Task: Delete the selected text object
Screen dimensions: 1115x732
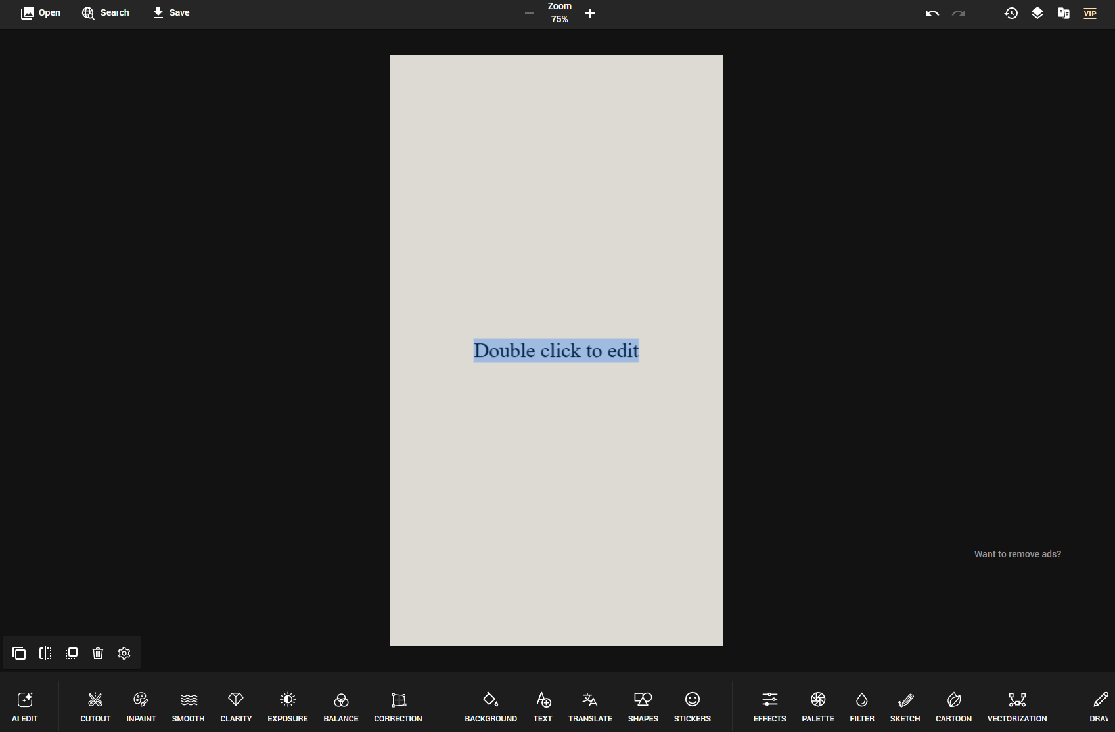Action: 98,653
